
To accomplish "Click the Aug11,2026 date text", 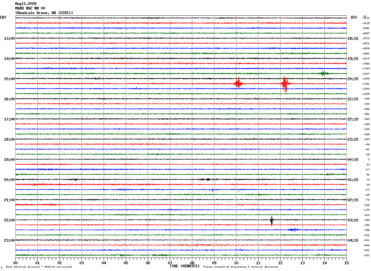I will pos(26,4).
